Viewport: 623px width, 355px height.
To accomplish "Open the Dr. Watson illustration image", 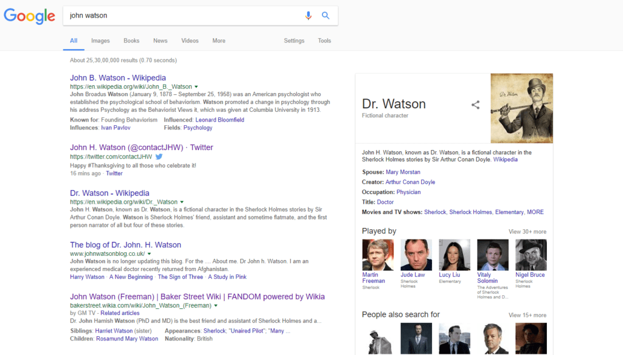I will 521,108.
